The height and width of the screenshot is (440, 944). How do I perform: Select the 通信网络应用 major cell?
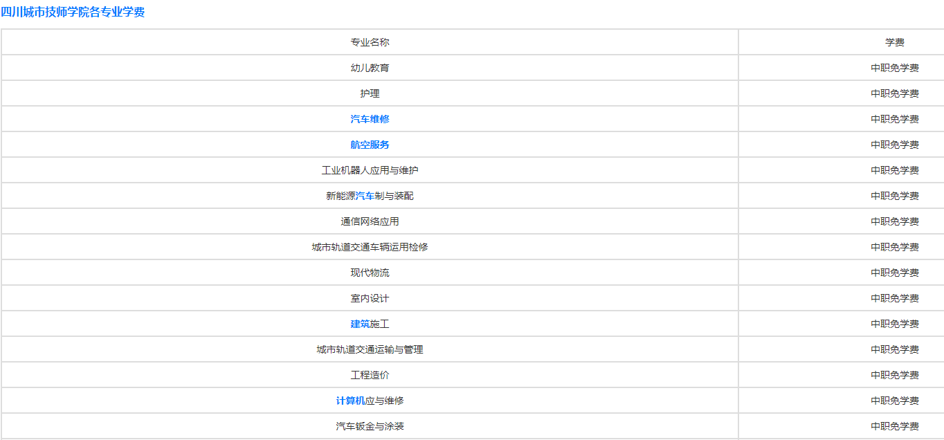click(370, 221)
